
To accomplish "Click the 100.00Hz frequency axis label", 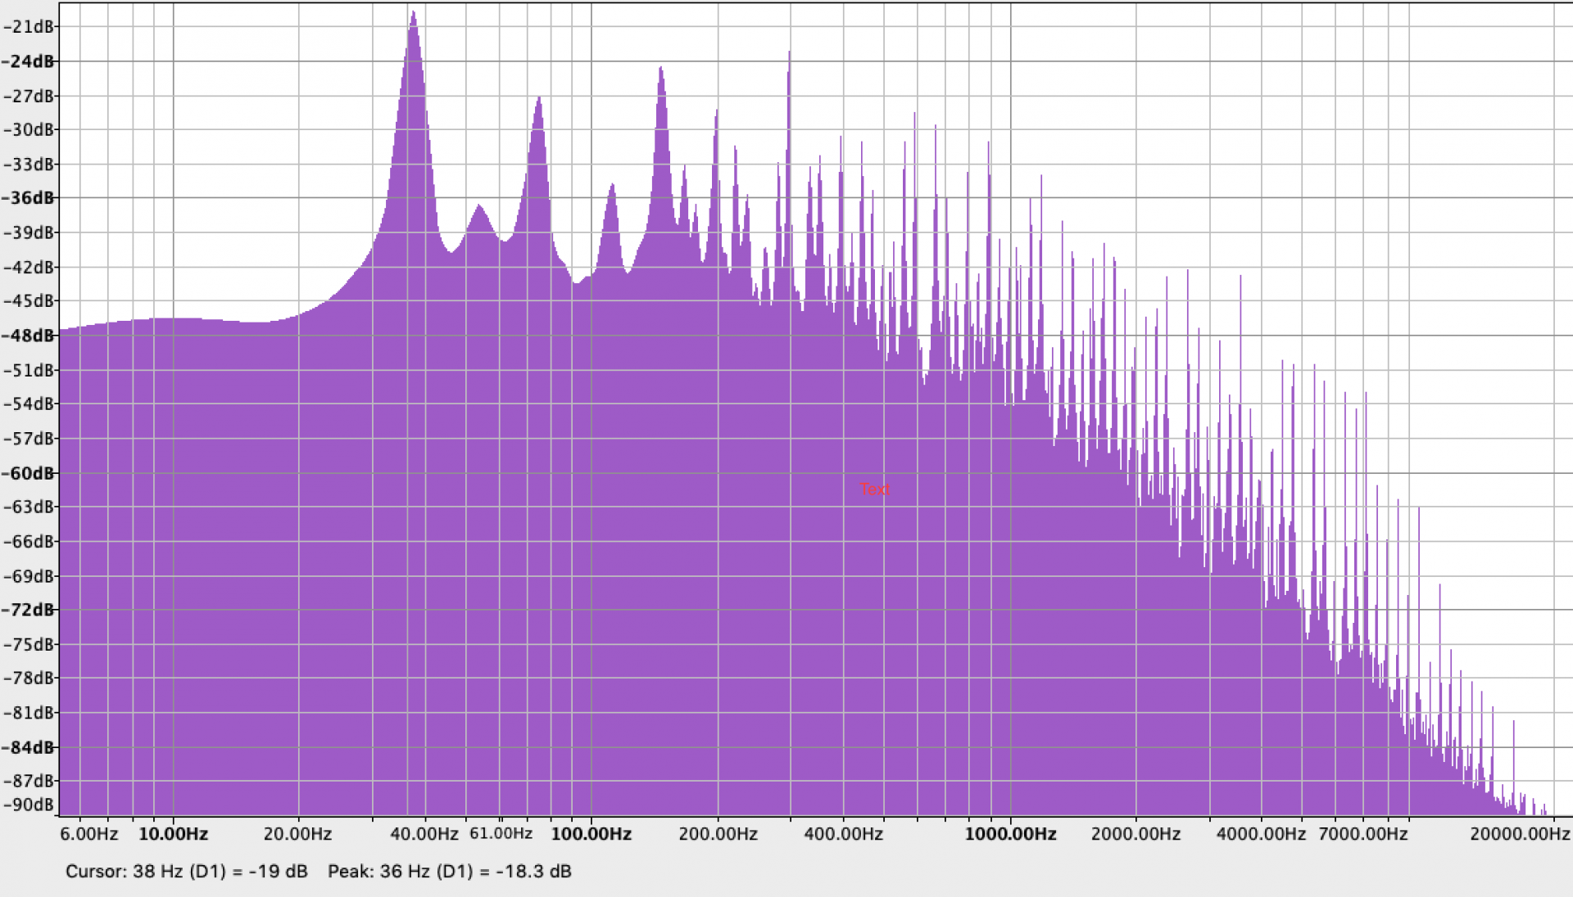I will (x=591, y=834).
